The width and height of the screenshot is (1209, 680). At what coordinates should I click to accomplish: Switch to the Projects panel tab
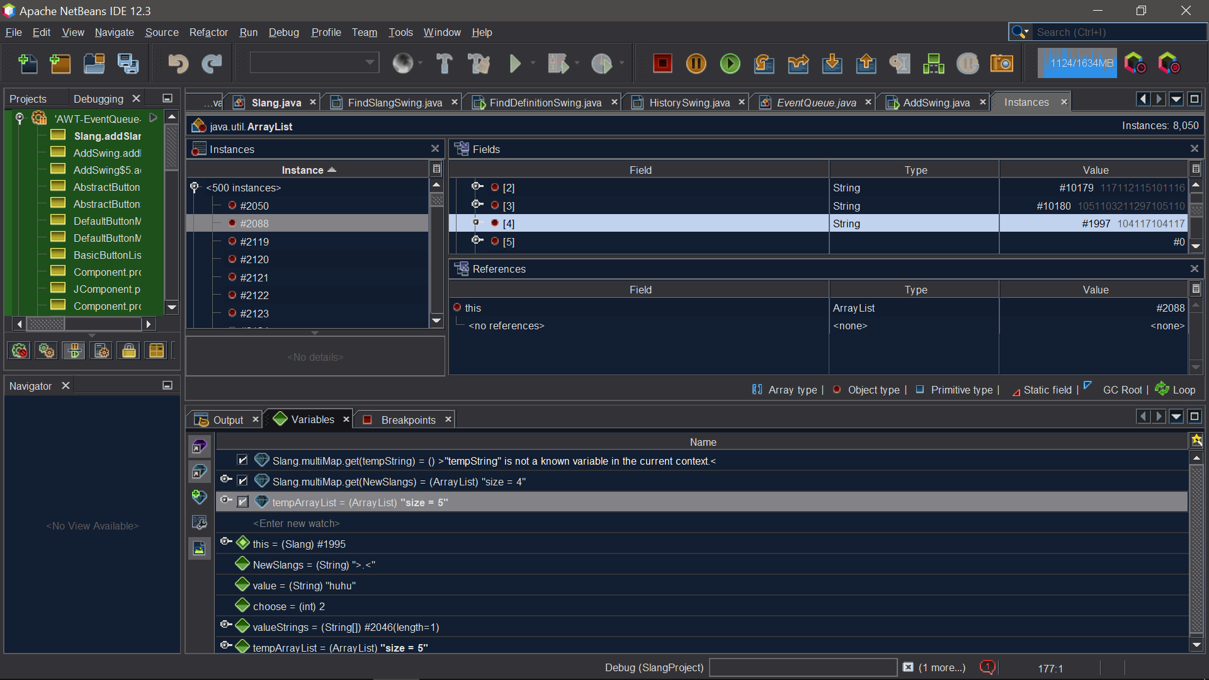pyautogui.click(x=28, y=99)
